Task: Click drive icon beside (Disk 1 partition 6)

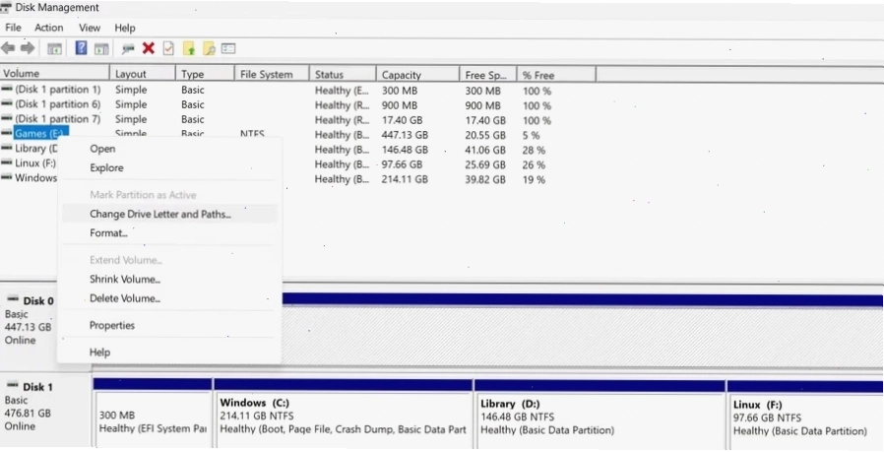Action: pos(7,103)
